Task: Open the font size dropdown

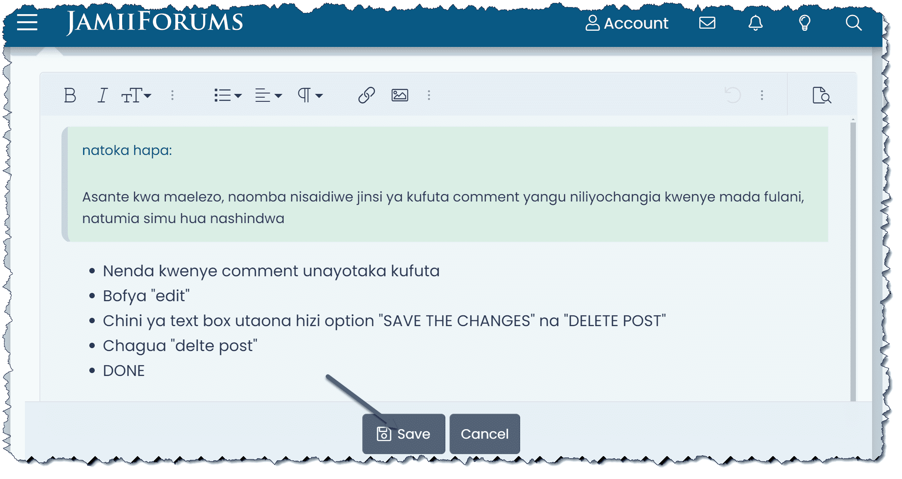Action: point(136,96)
